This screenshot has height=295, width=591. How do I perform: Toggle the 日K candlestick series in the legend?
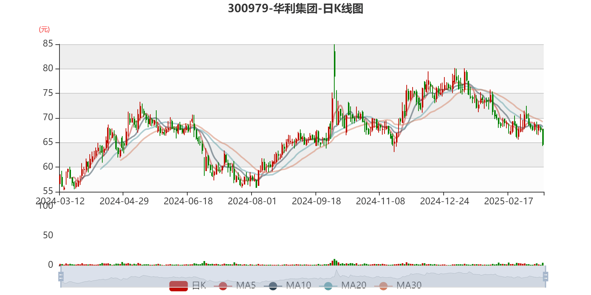coord(188,285)
